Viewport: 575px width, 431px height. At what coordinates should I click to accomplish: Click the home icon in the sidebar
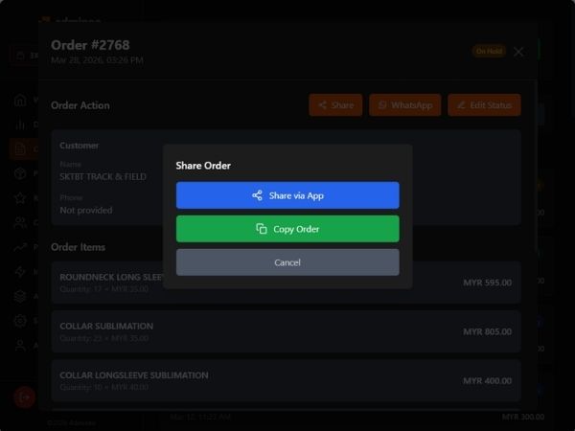point(20,100)
